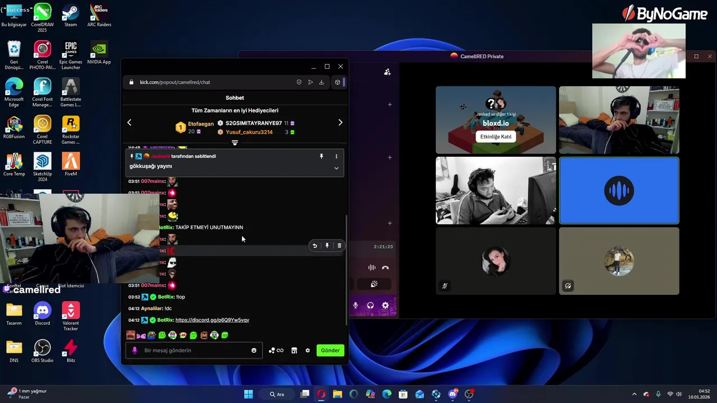Toggle microphone mute in Discord user panel
The height and width of the screenshot is (403, 717).
tap(355, 306)
